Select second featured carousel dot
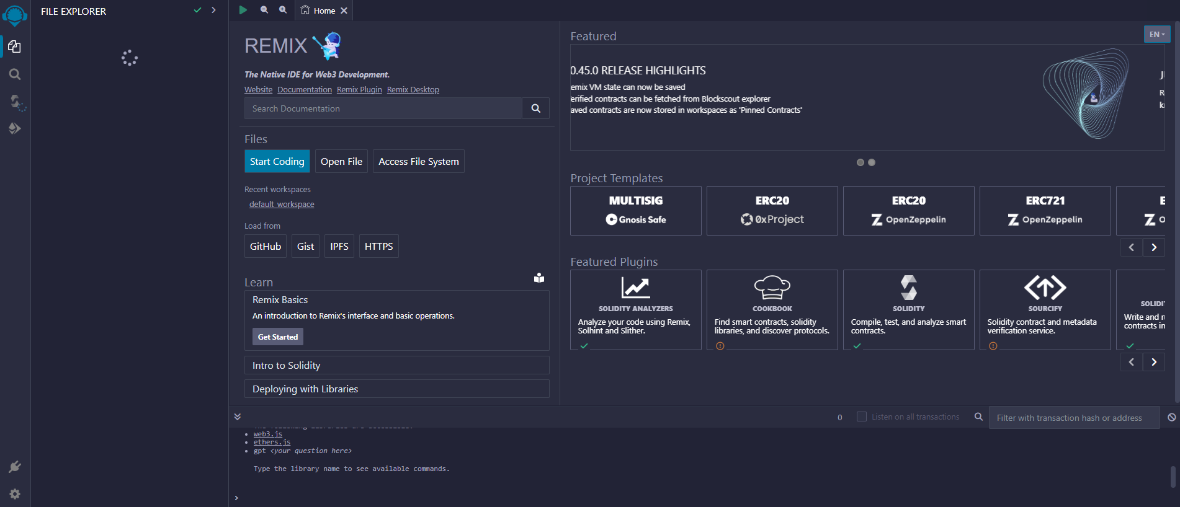The height and width of the screenshot is (507, 1180). click(872, 162)
